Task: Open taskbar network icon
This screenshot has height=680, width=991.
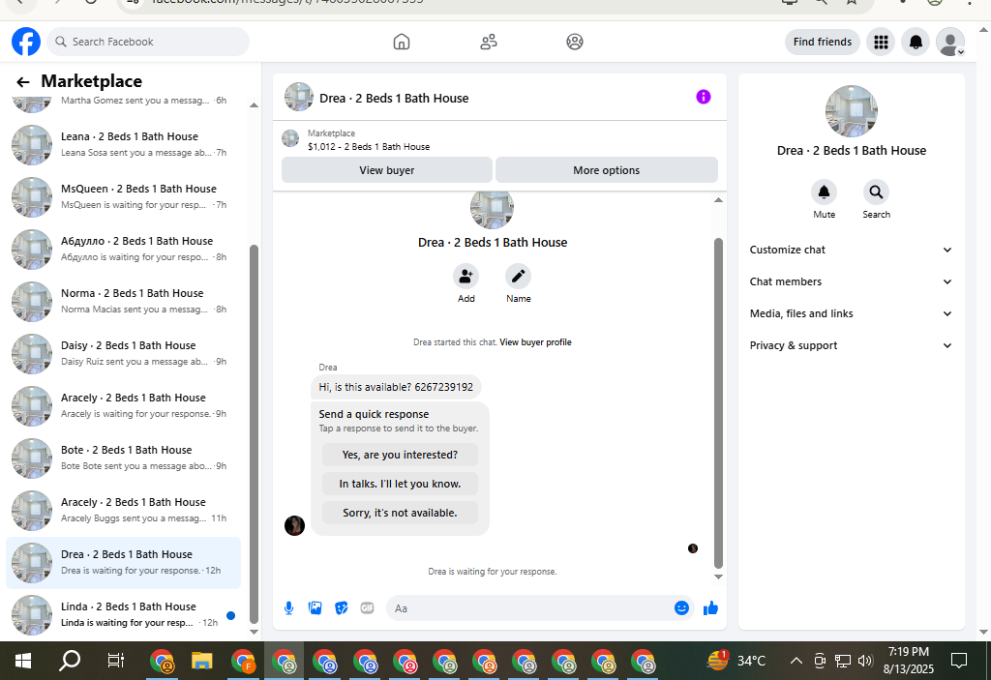Action: (x=843, y=661)
